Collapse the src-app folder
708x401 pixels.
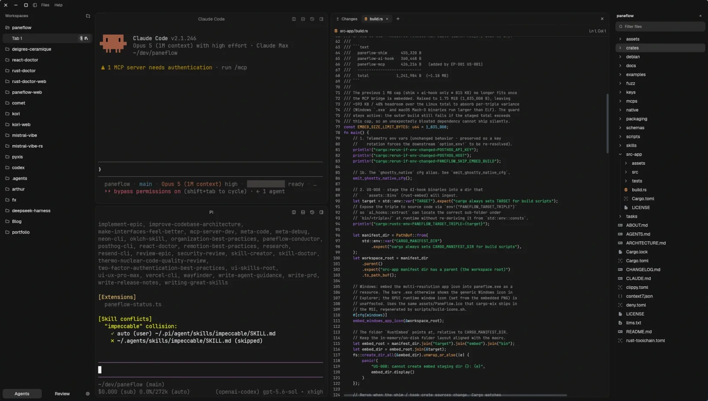click(x=620, y=154)
